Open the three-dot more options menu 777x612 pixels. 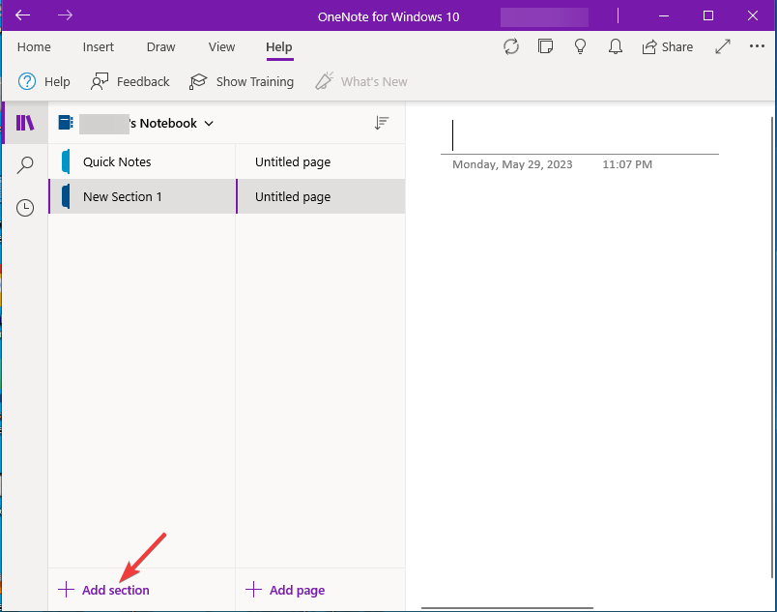[x=757, y=46]
